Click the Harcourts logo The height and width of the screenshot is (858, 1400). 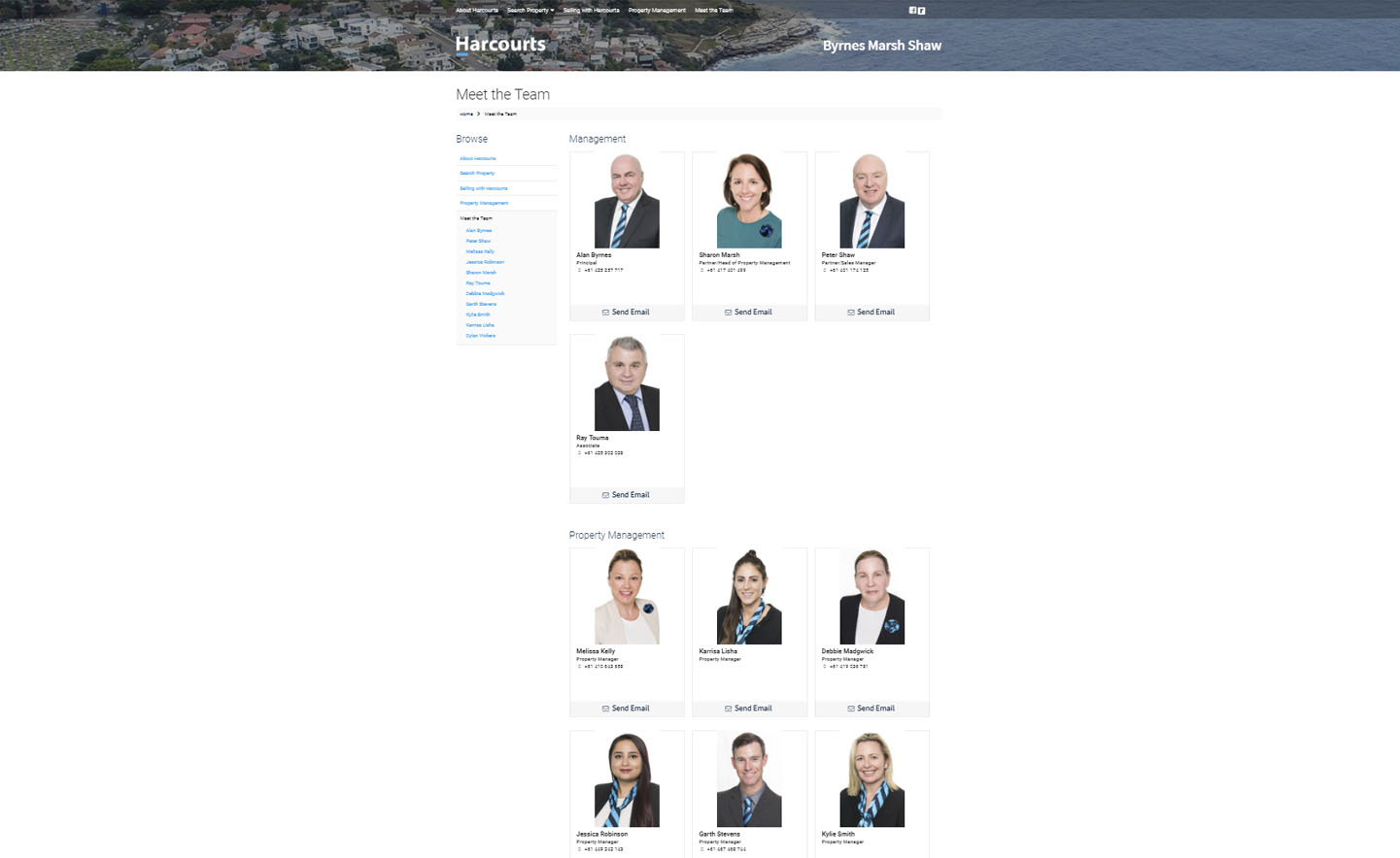click(500, 45)
